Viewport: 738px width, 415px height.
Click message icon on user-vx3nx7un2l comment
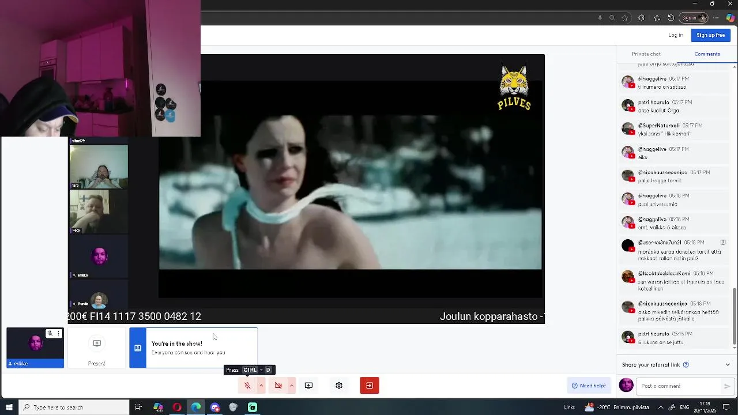click(723, 242)
